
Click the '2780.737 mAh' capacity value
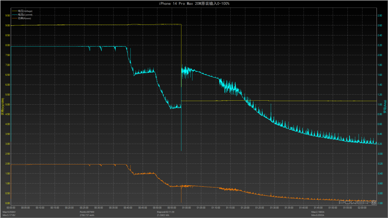coord(87,215)
